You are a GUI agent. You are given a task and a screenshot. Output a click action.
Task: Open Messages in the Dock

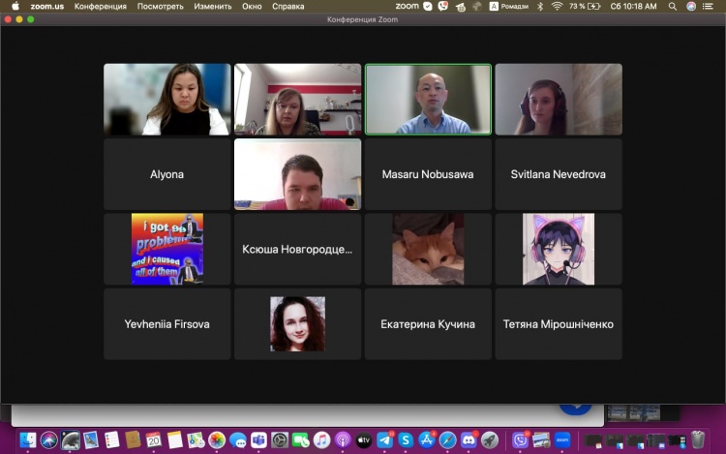238,440
